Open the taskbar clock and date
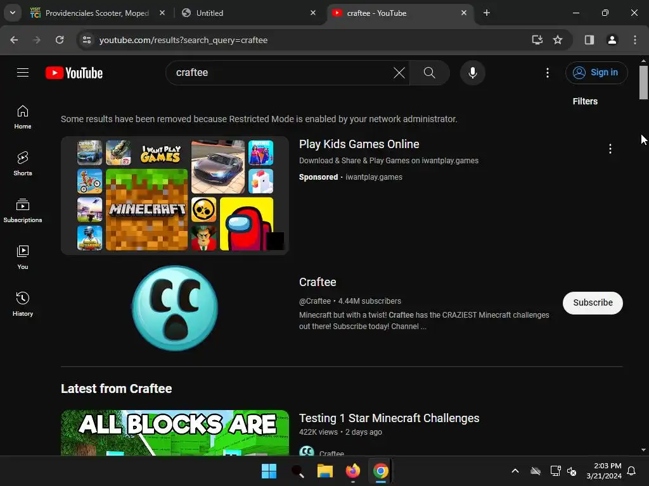This screenshot has width=649, height=486. pos(604,471)
